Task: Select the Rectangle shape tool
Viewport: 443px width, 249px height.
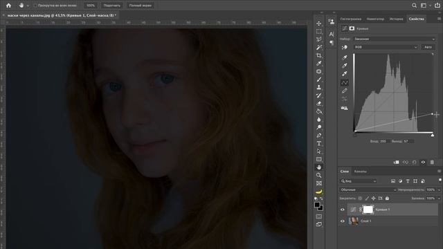Action: [x=318, y=159]
